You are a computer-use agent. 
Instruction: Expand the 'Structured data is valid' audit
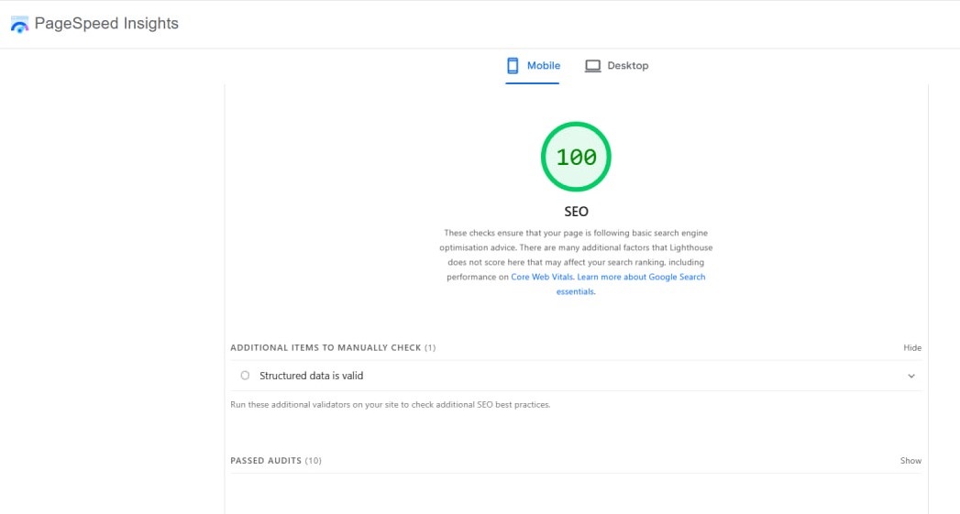(x=312, y=376)
